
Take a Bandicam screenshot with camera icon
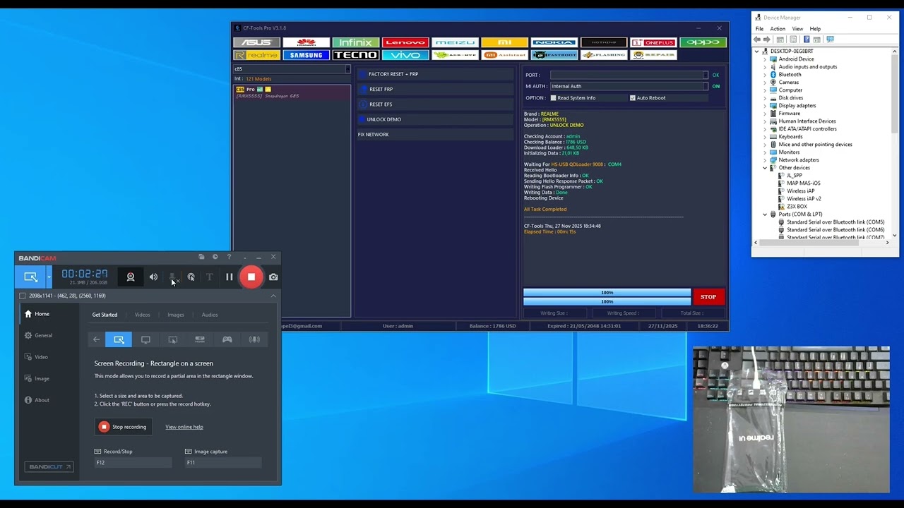(x=273, y=277)
